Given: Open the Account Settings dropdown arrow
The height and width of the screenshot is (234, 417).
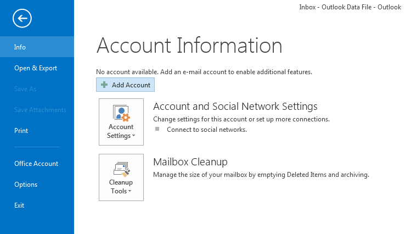Looking at the screenshot, I should (133, 136).
